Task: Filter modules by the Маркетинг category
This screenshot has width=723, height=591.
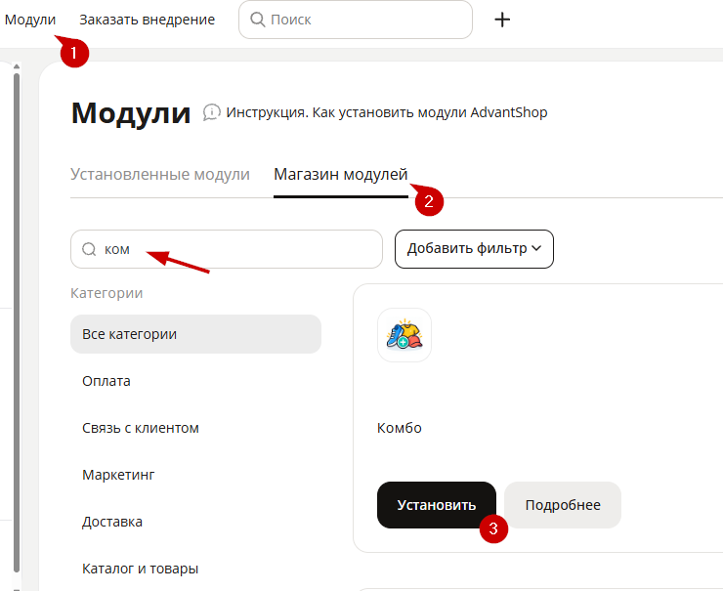Action: [x=118, y=475]
